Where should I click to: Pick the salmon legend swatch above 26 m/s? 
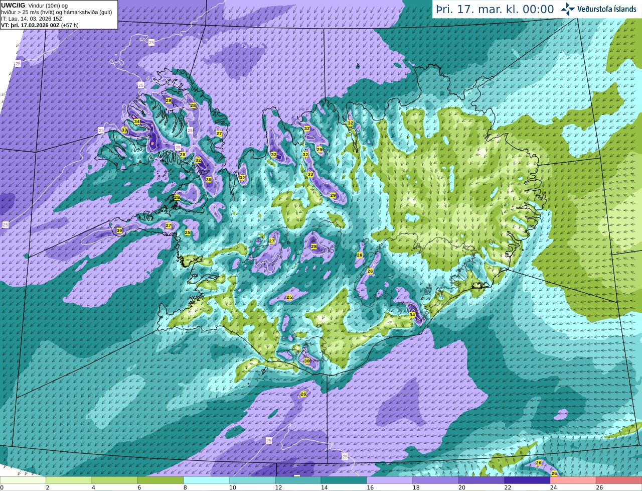[x=619, y=480]
